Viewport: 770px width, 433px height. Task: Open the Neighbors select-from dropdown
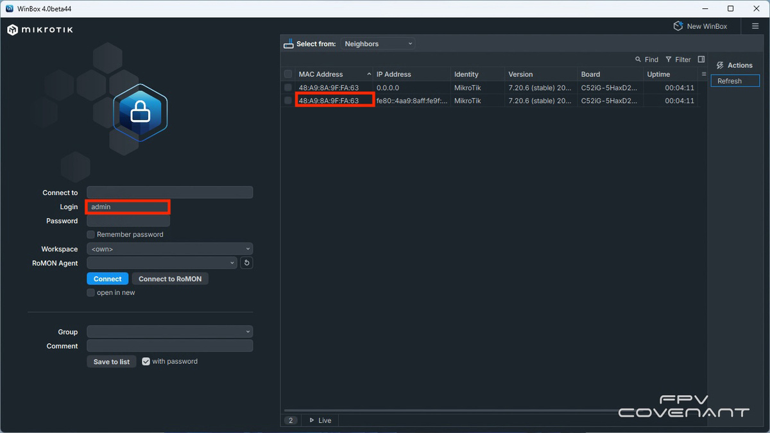[x=378, y=44]
